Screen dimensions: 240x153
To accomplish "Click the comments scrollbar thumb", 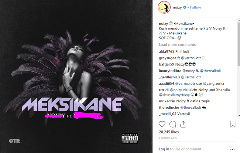I will point(239,44).
